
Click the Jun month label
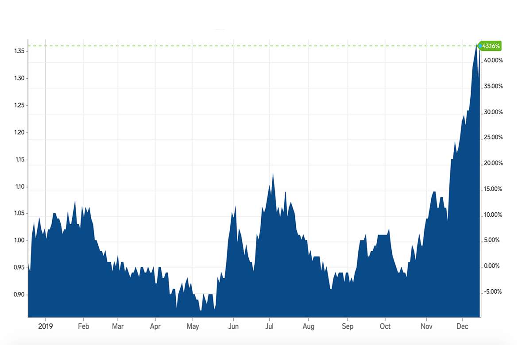(234, 326)
